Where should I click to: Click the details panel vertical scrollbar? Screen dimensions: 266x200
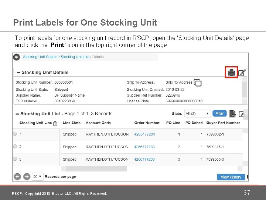point(245,90)
